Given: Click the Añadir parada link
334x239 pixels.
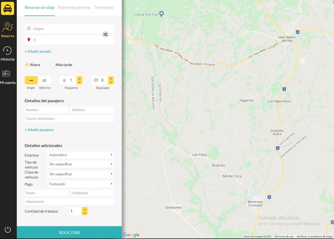Looking at the screenshot, I should 38,51.
